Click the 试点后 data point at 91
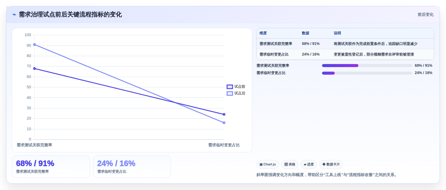Image resolution: width=446 pixels, height=190 pixels. 34,45
